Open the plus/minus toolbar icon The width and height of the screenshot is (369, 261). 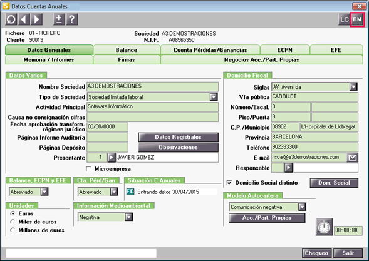(x=59, y=19)
